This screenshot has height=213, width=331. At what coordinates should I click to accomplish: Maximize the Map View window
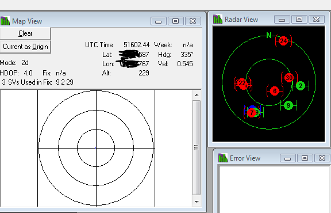(176, 21)
